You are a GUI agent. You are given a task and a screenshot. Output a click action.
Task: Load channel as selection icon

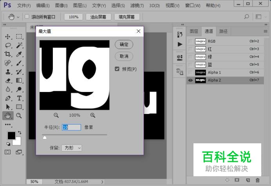(227, 180)
